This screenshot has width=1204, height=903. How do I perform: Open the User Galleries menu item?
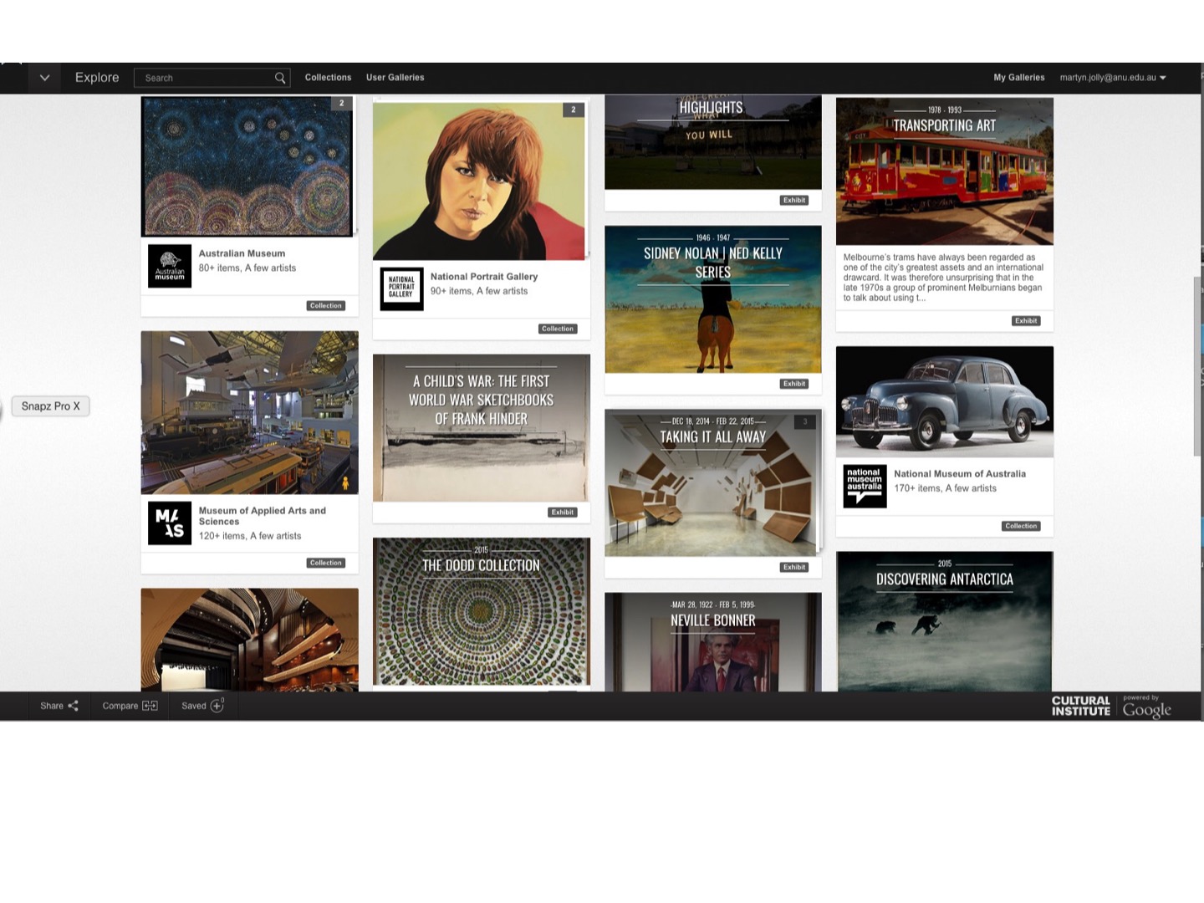click(x=395, y=78)
